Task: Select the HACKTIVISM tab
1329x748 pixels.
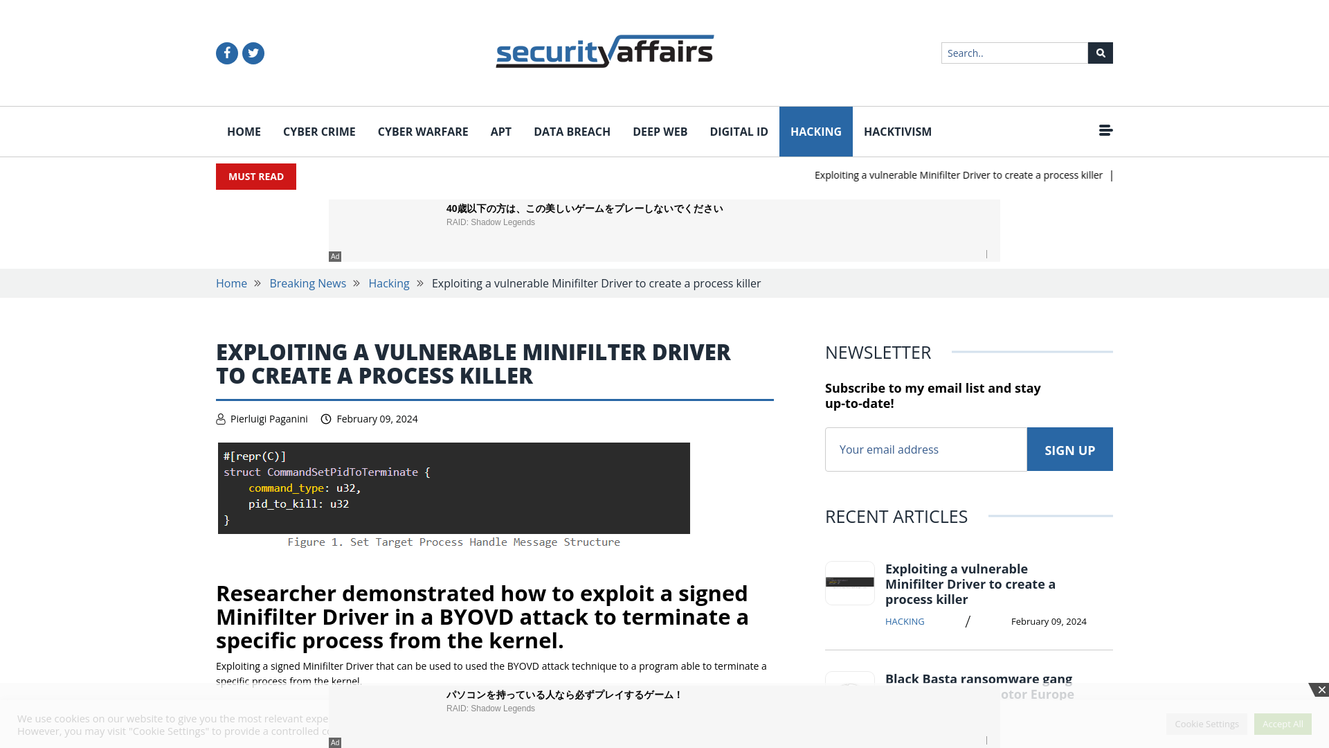Action: [897, 132]
